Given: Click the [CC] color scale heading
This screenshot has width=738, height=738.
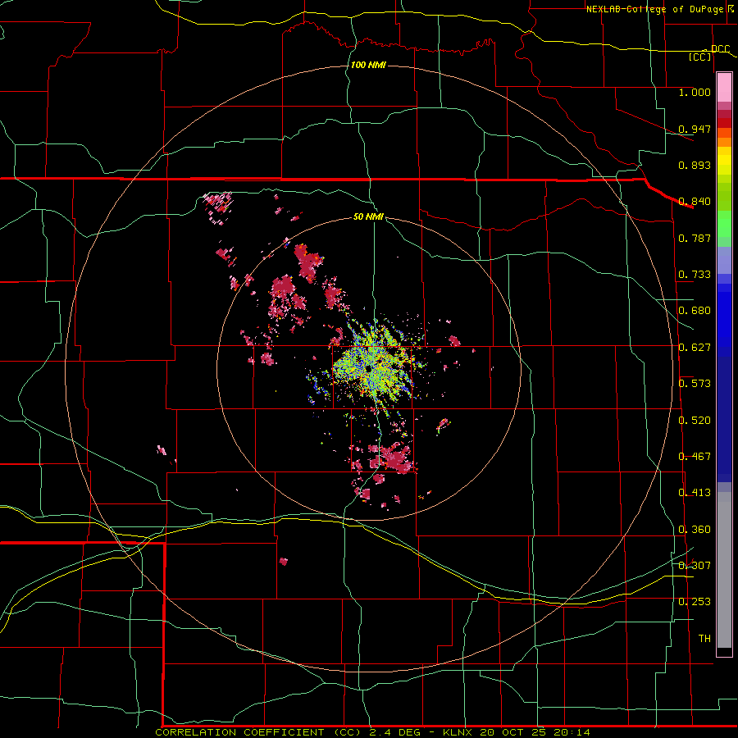Looking at the screenshot, I should (x=700, y=57).
